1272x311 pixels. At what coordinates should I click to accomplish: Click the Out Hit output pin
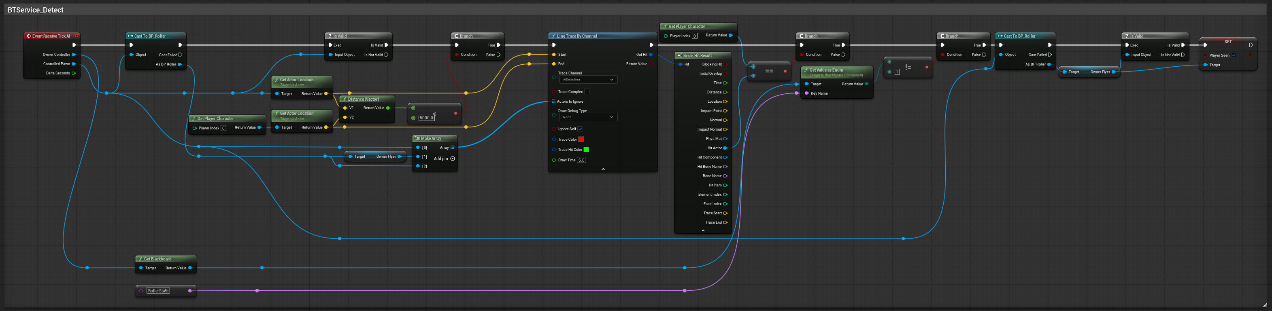pyautogui.click(x=651, y=55)
